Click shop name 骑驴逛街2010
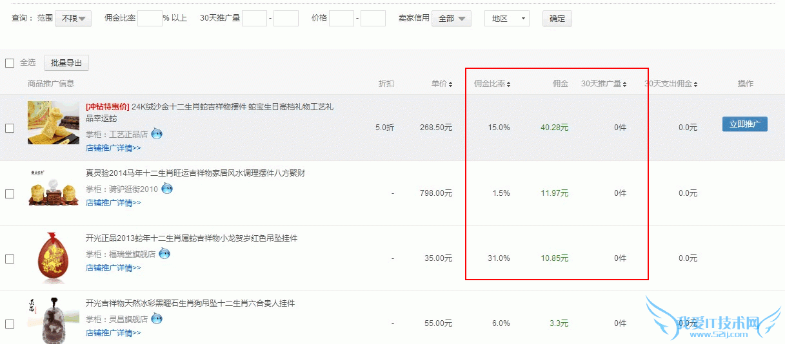Image resolution: width=785 pixels, height=344 pixels. coord(134,189)
